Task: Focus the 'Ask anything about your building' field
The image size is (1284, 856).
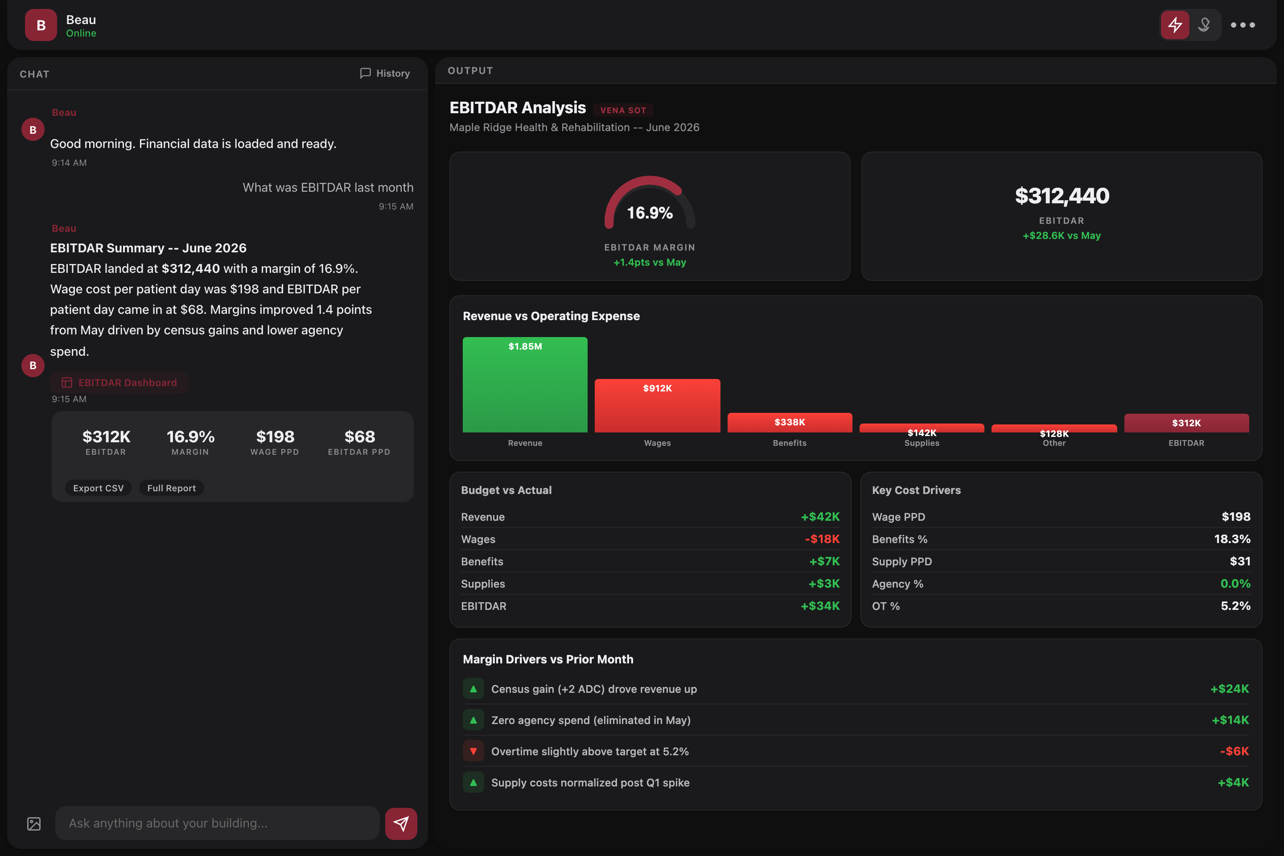Action: (x=217, y=823)
